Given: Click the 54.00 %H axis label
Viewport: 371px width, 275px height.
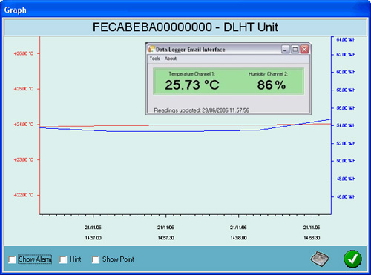Looking at the screenshot, I should pyautogui.click(x=346, y=125).
